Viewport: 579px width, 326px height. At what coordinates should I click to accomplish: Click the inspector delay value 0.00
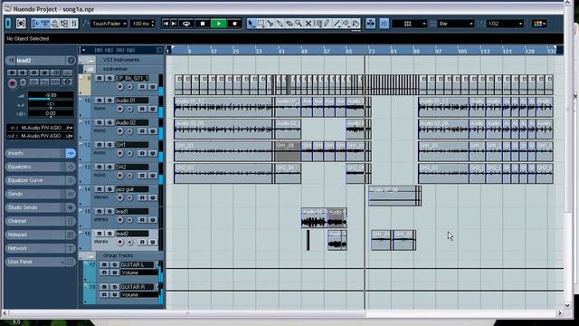(51, 113)
